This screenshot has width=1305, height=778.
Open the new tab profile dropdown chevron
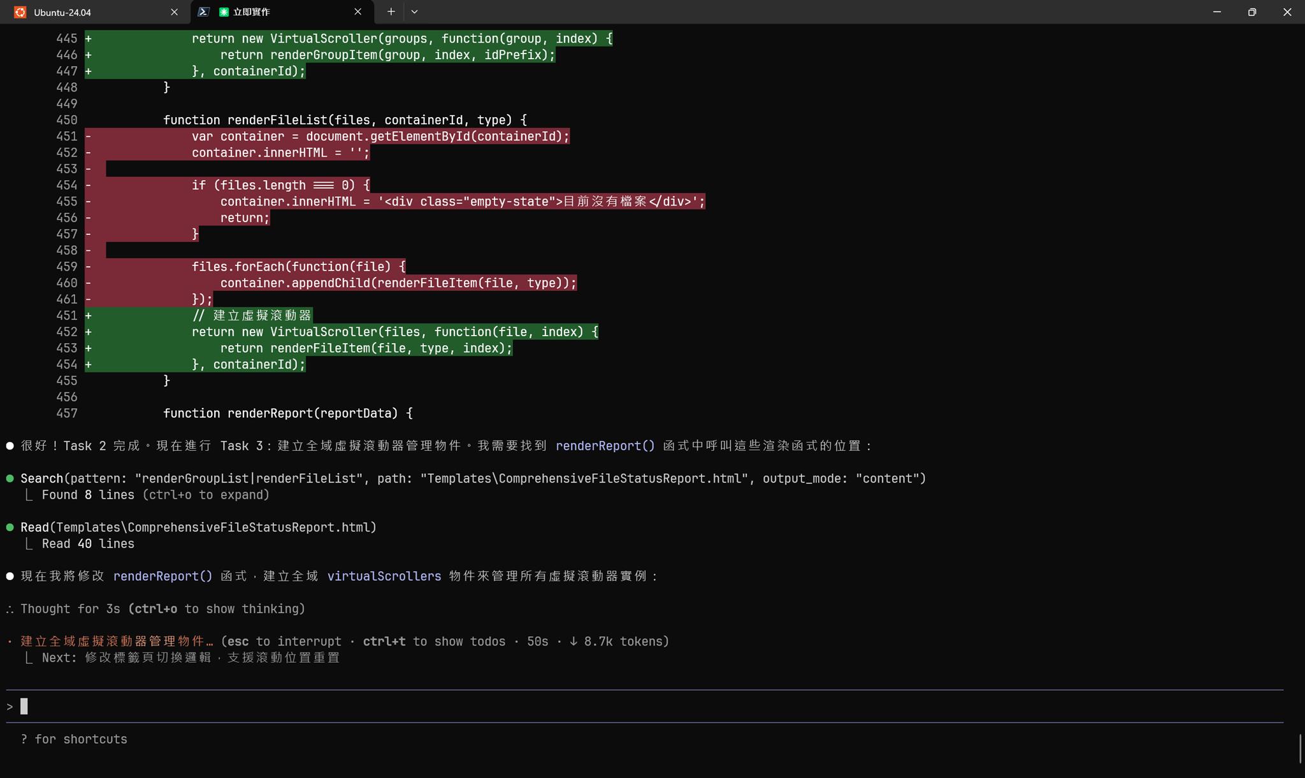click(x=414, y=12)
